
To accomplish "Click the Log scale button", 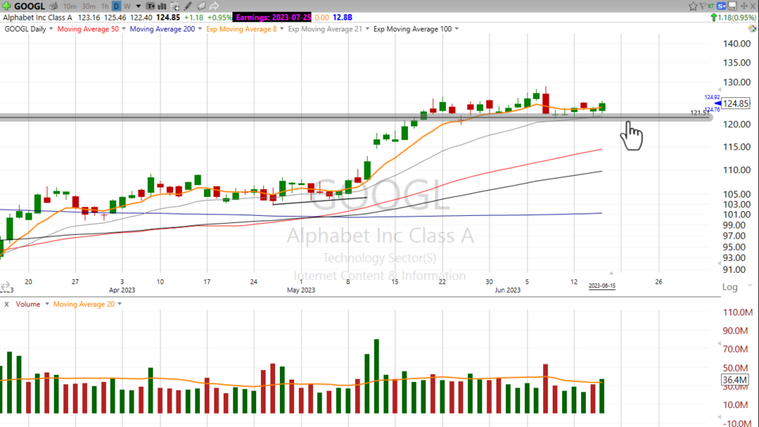I will [x=730, y=287].
